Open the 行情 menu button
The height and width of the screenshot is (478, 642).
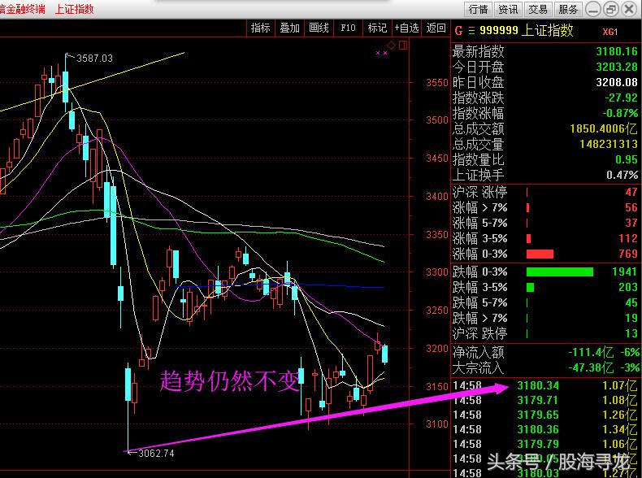point(478,9)
